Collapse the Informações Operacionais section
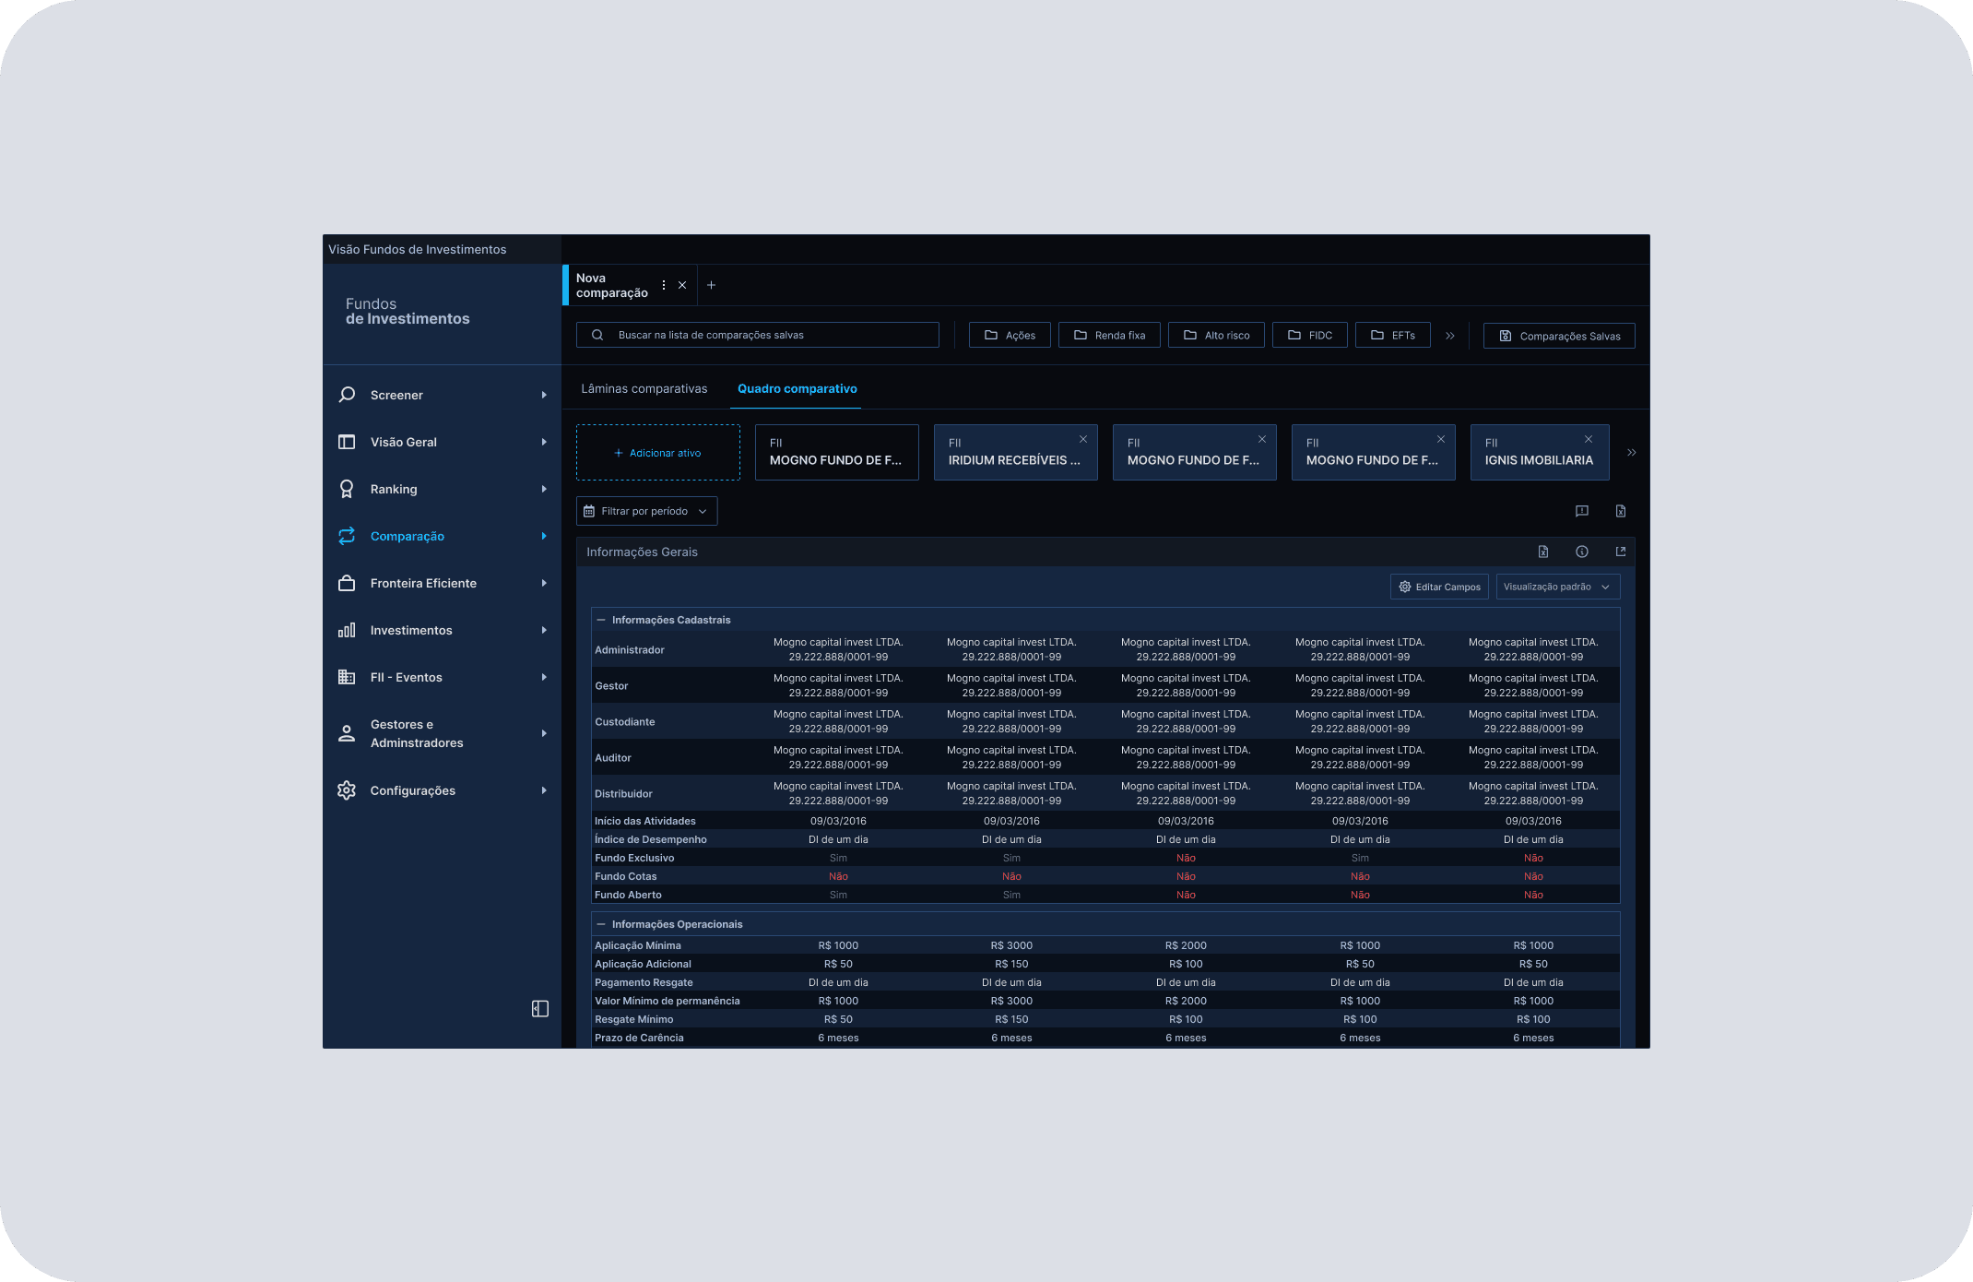The height and width of the screenshot is (1282, 1973). [601, 924]
